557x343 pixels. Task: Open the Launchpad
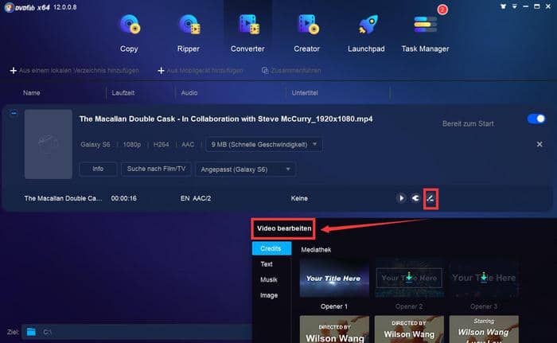click(366, 33)
